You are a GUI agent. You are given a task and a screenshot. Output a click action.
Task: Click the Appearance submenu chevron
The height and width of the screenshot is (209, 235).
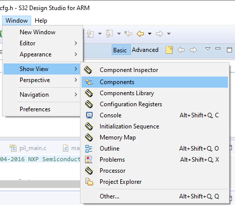tap(76, 54)
